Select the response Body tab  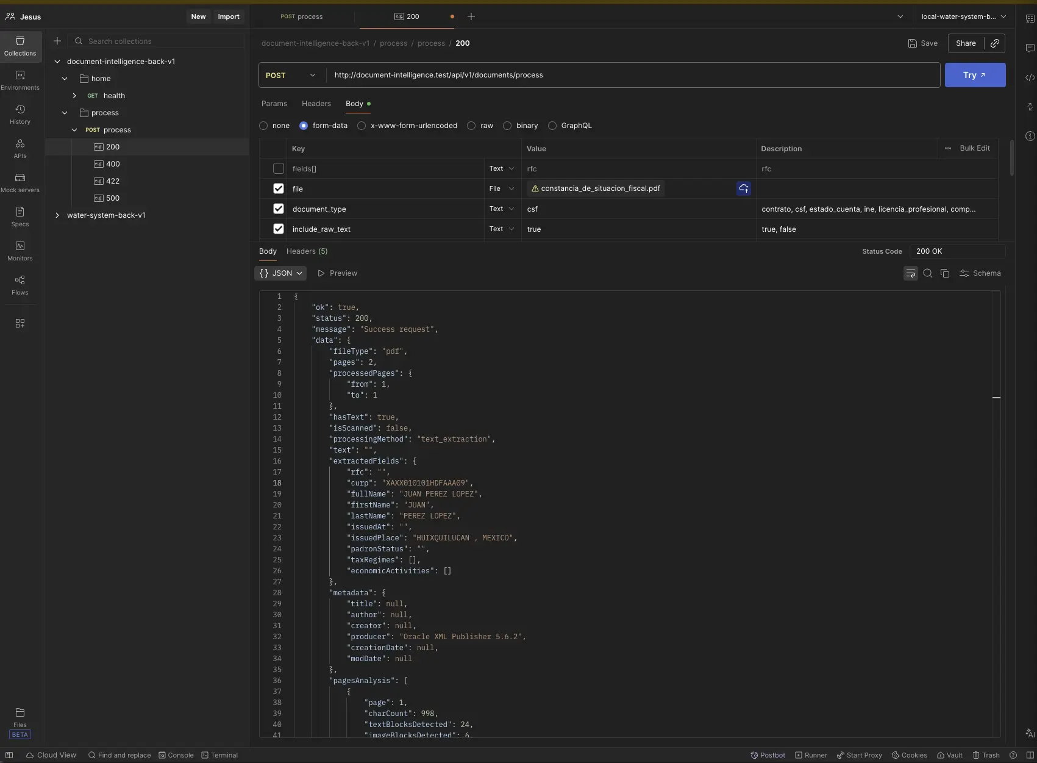tap(268, 251)
